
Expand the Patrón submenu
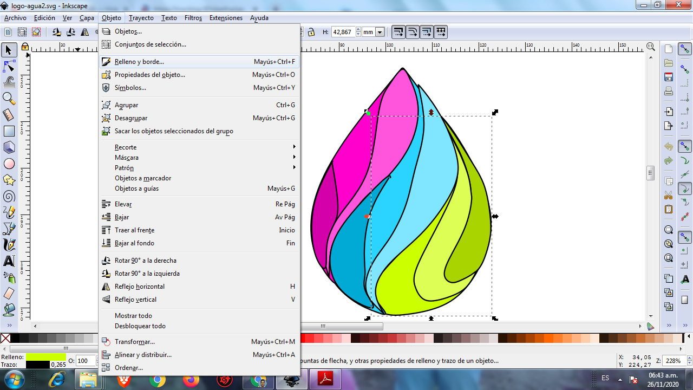tap(199, 168)
